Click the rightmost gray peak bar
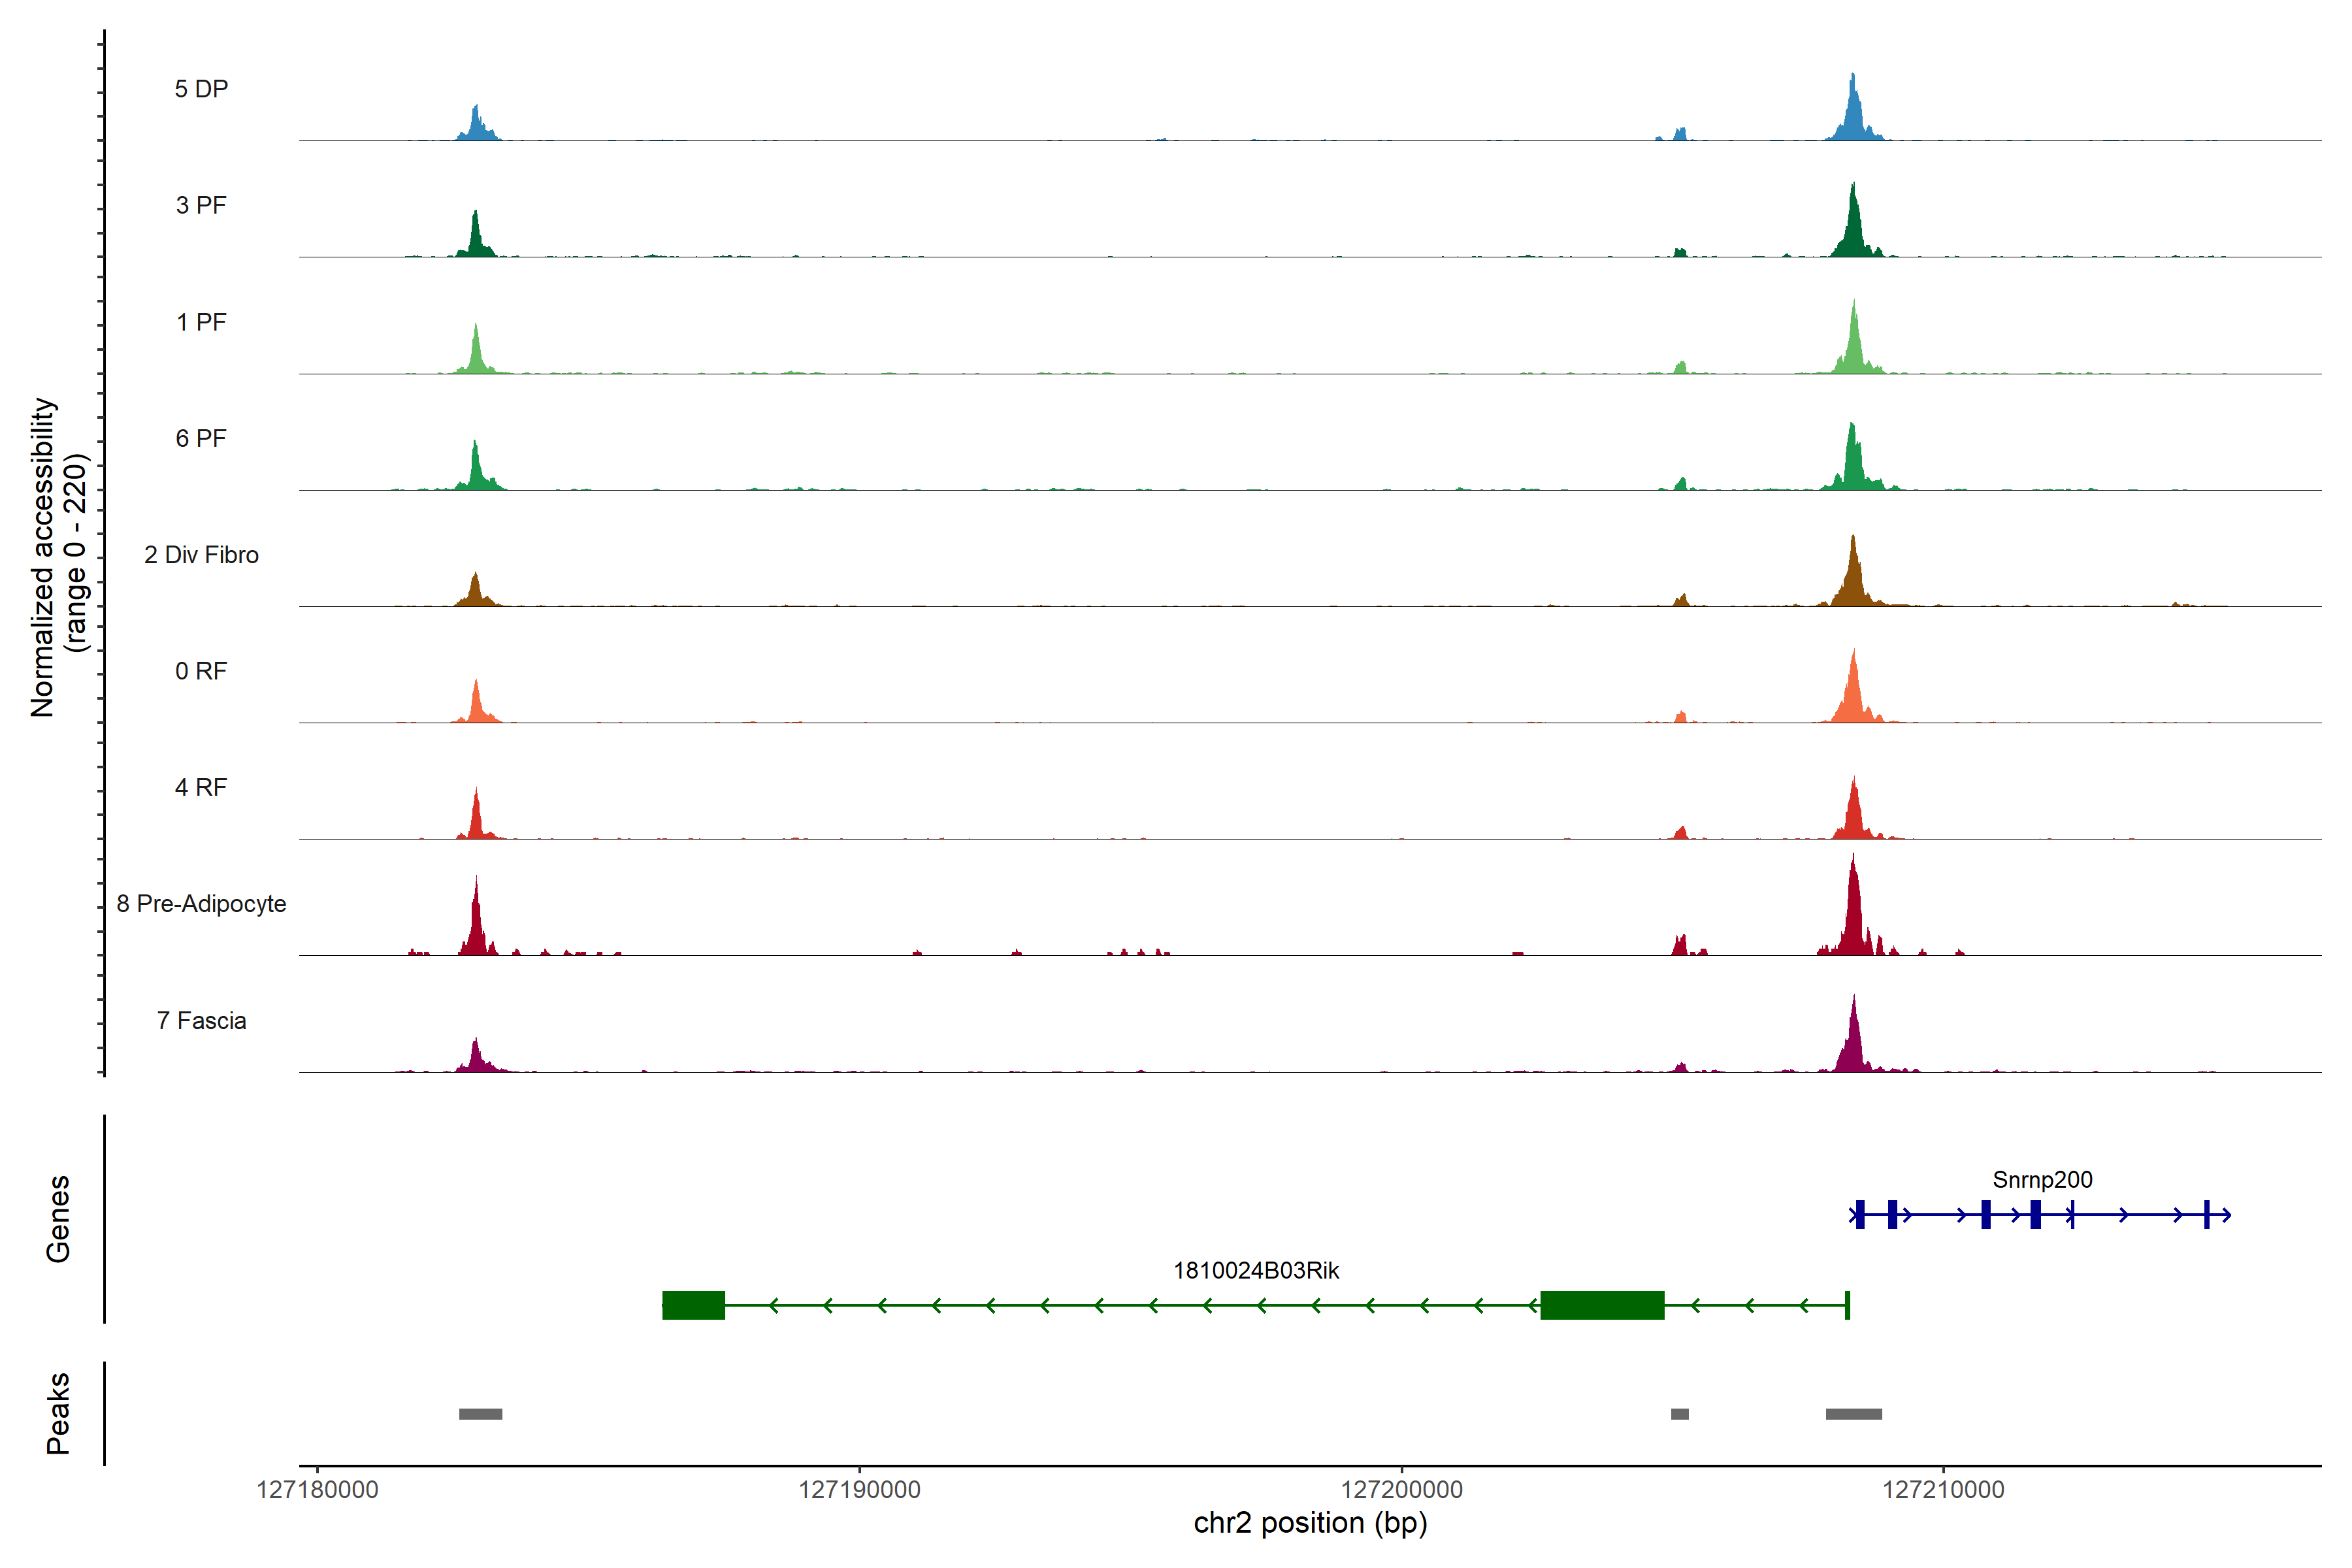2352x1568 pixels. pos(1853,1413)
